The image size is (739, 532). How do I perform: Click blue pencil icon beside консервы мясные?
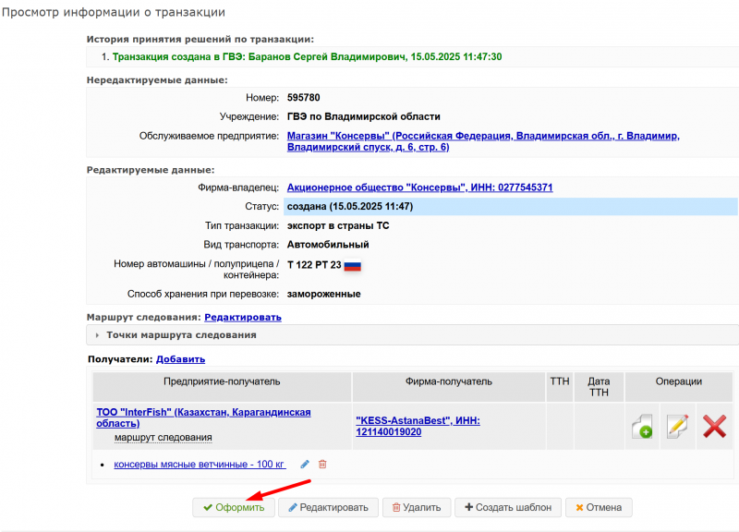pos(305,465)
